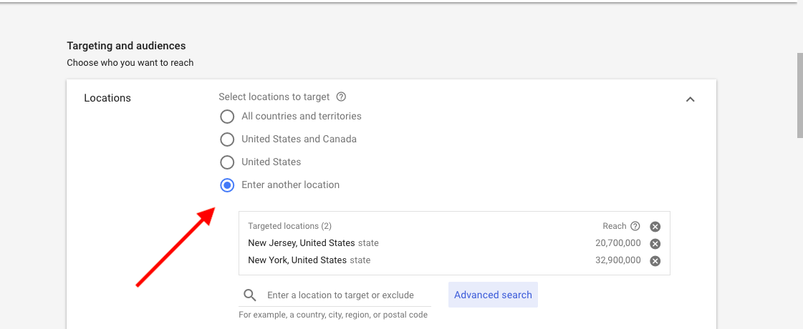Remove all targeted locations using header X

pos(655,227)
